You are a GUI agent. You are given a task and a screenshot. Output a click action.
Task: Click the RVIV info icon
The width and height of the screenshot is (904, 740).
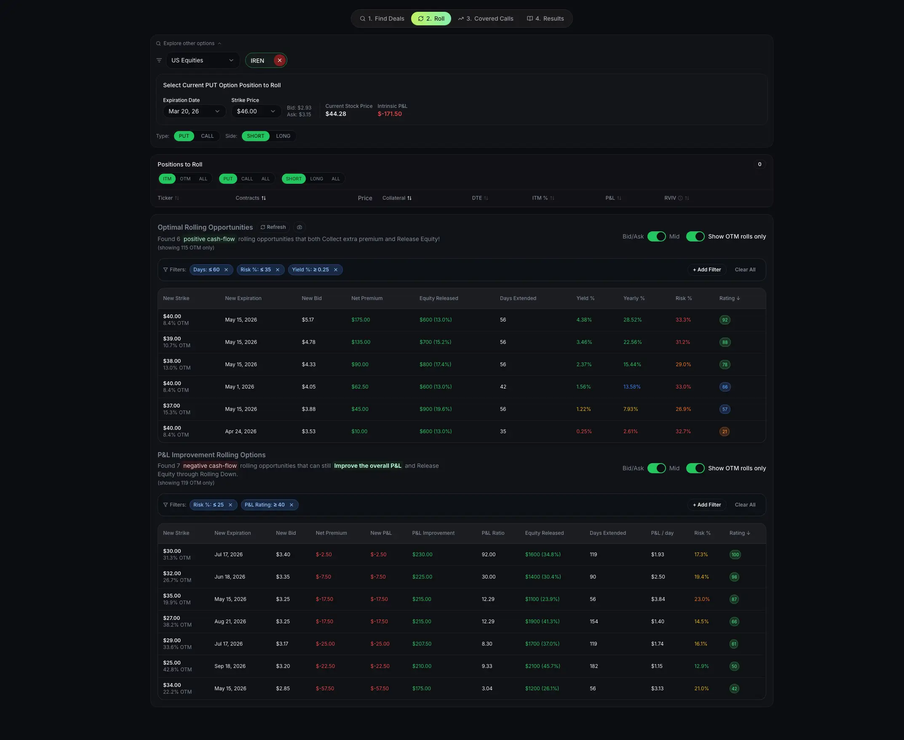680,198
